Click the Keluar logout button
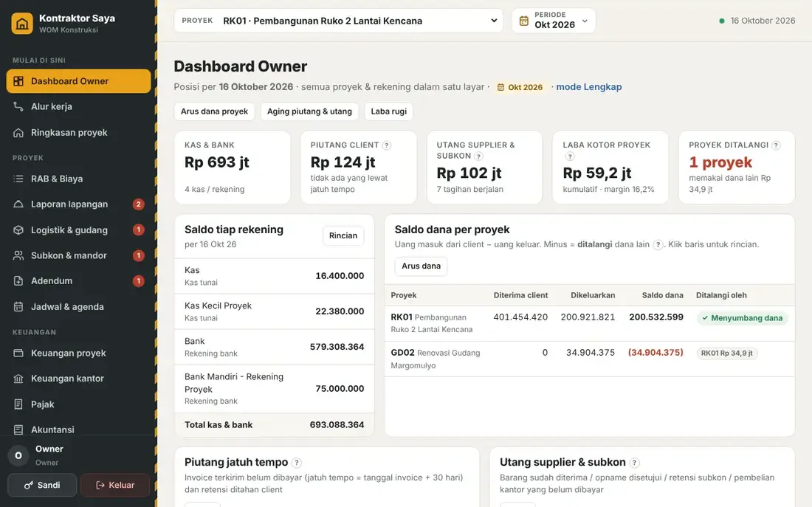The height and width of the screenshot is (507, 812). coord(115,486)
